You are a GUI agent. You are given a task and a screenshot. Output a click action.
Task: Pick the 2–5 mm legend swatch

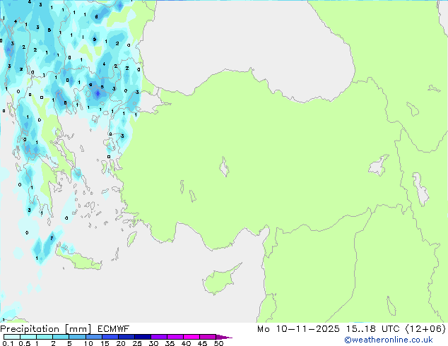61,337
